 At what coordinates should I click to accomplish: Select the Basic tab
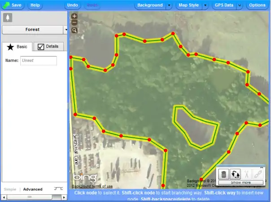click(17, 47)
